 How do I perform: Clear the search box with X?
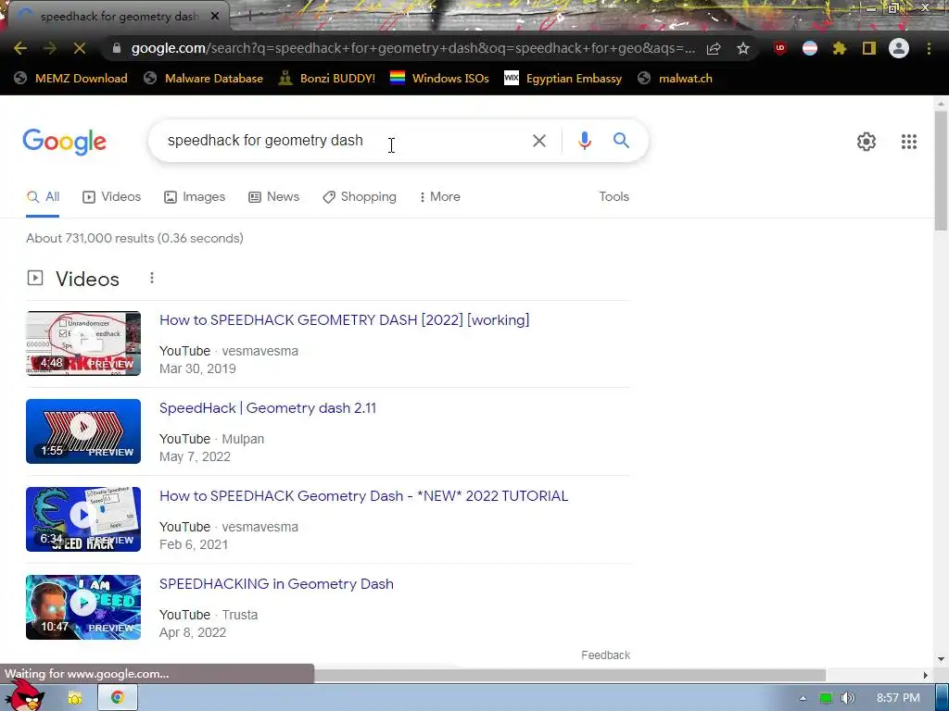point(539,141)
